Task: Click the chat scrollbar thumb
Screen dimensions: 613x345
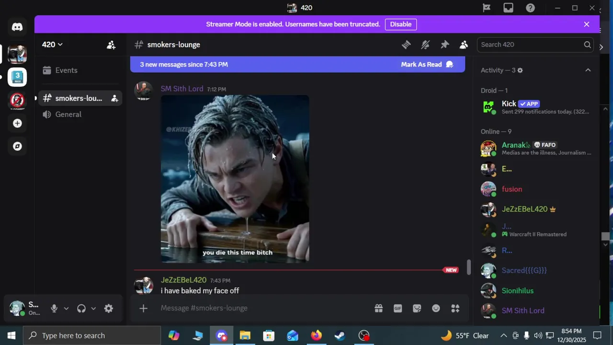Action: click(x=469, y=267)
